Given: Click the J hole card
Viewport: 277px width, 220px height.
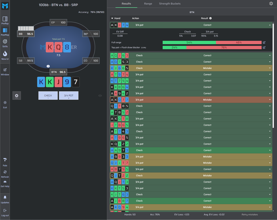Looking at the screenshot, I should tap(58, 82).
